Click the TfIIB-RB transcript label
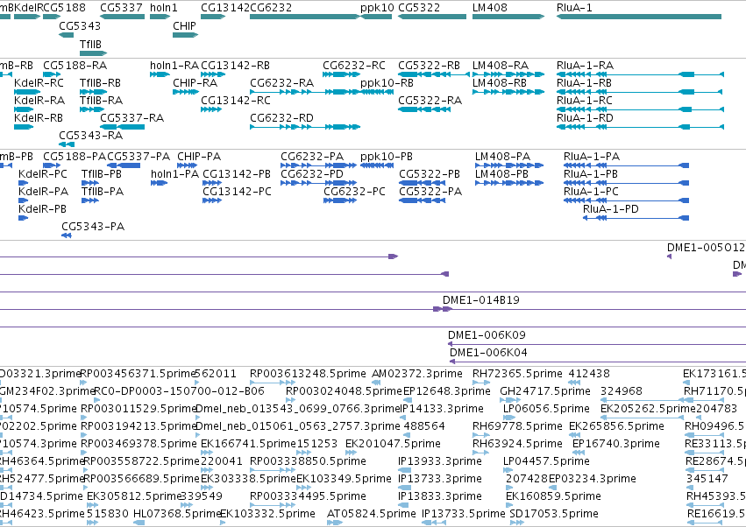Screen dimensions: 746x527 [x=100, y=82]
